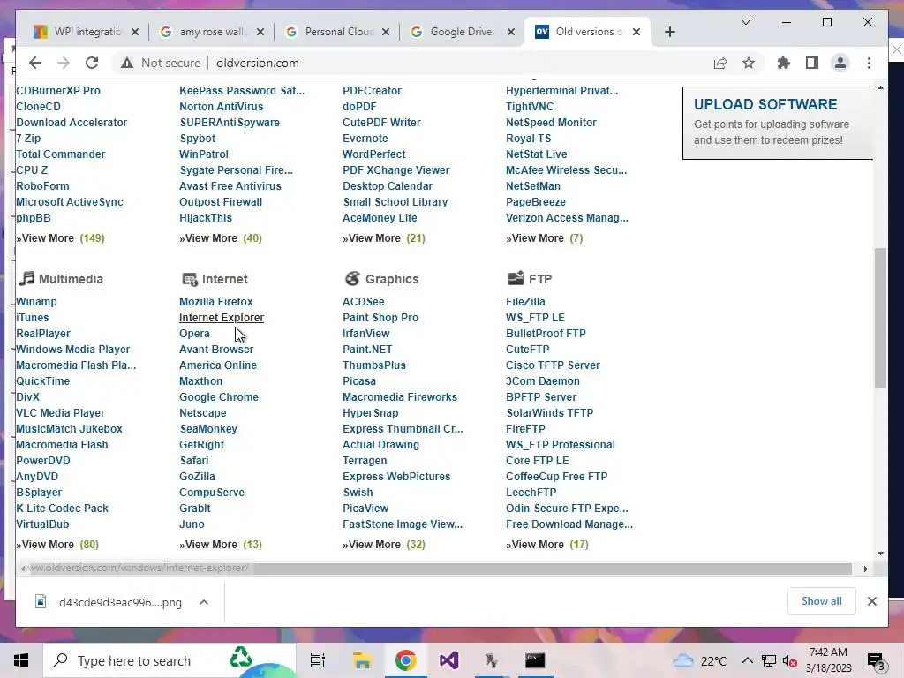Click the downloaded png file icon
The height and width of the screenshot is (678, 904).
click(41, 602)
